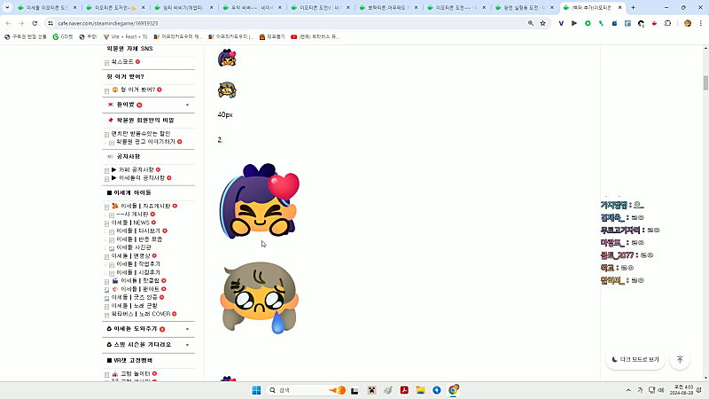Screen dimensions: 709x399
Task: View site information for cafe.naver.com
Action: pos(51,23)
